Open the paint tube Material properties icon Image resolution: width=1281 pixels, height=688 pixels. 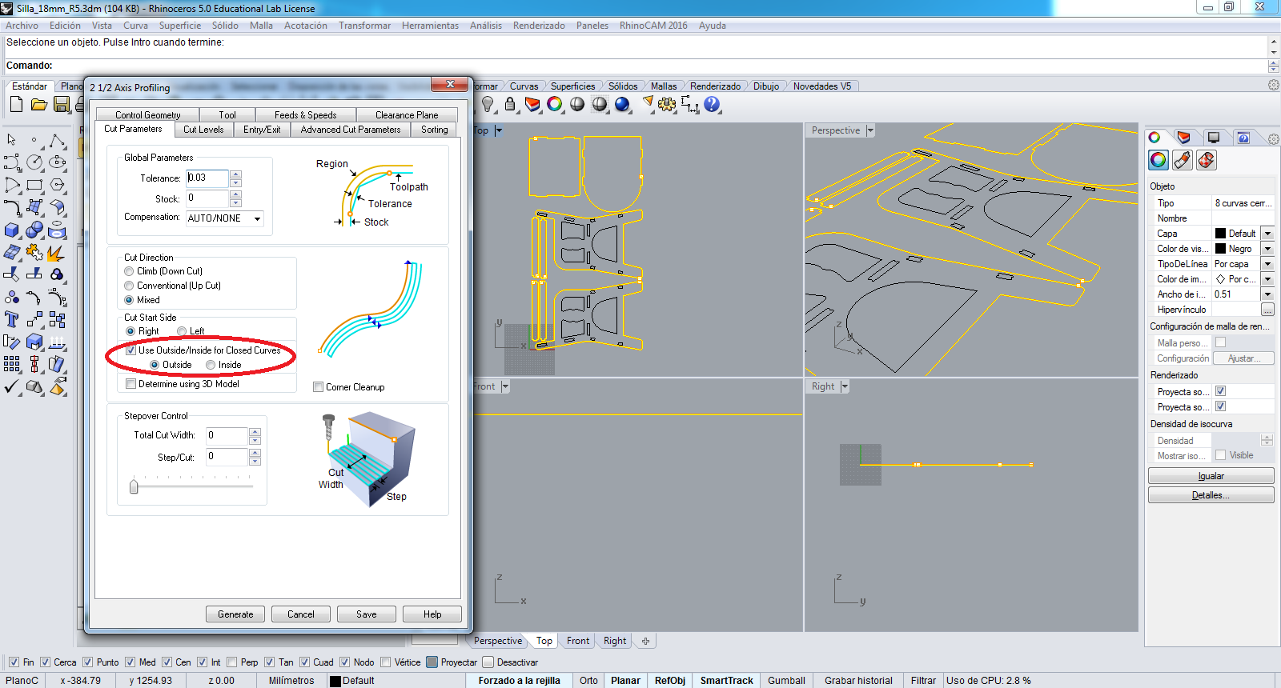1183,160
